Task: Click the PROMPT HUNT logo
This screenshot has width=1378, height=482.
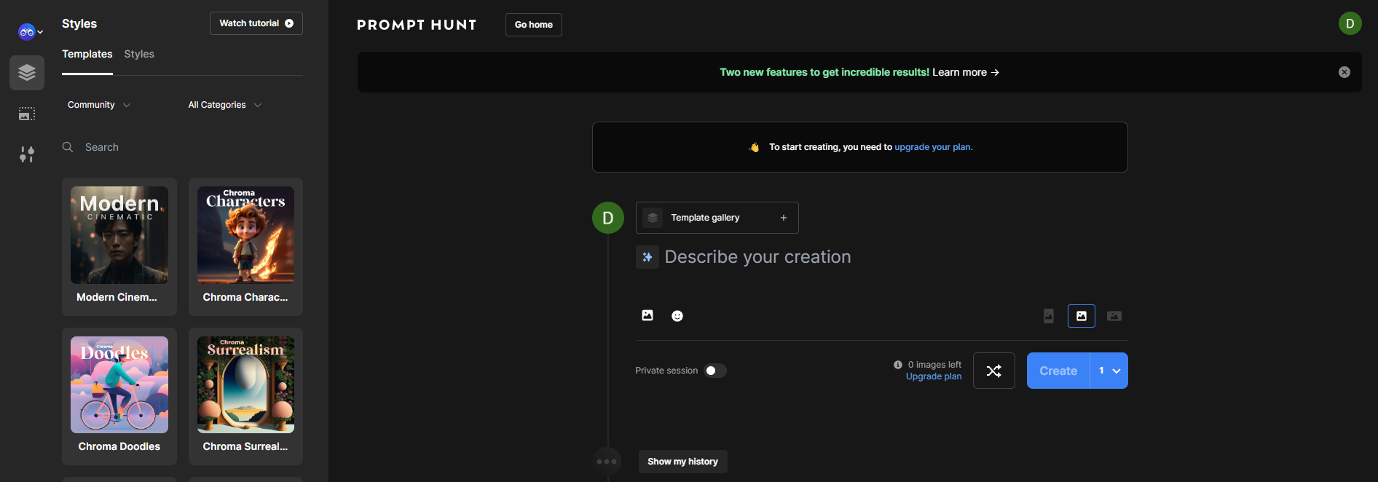Action: [417, 25]
